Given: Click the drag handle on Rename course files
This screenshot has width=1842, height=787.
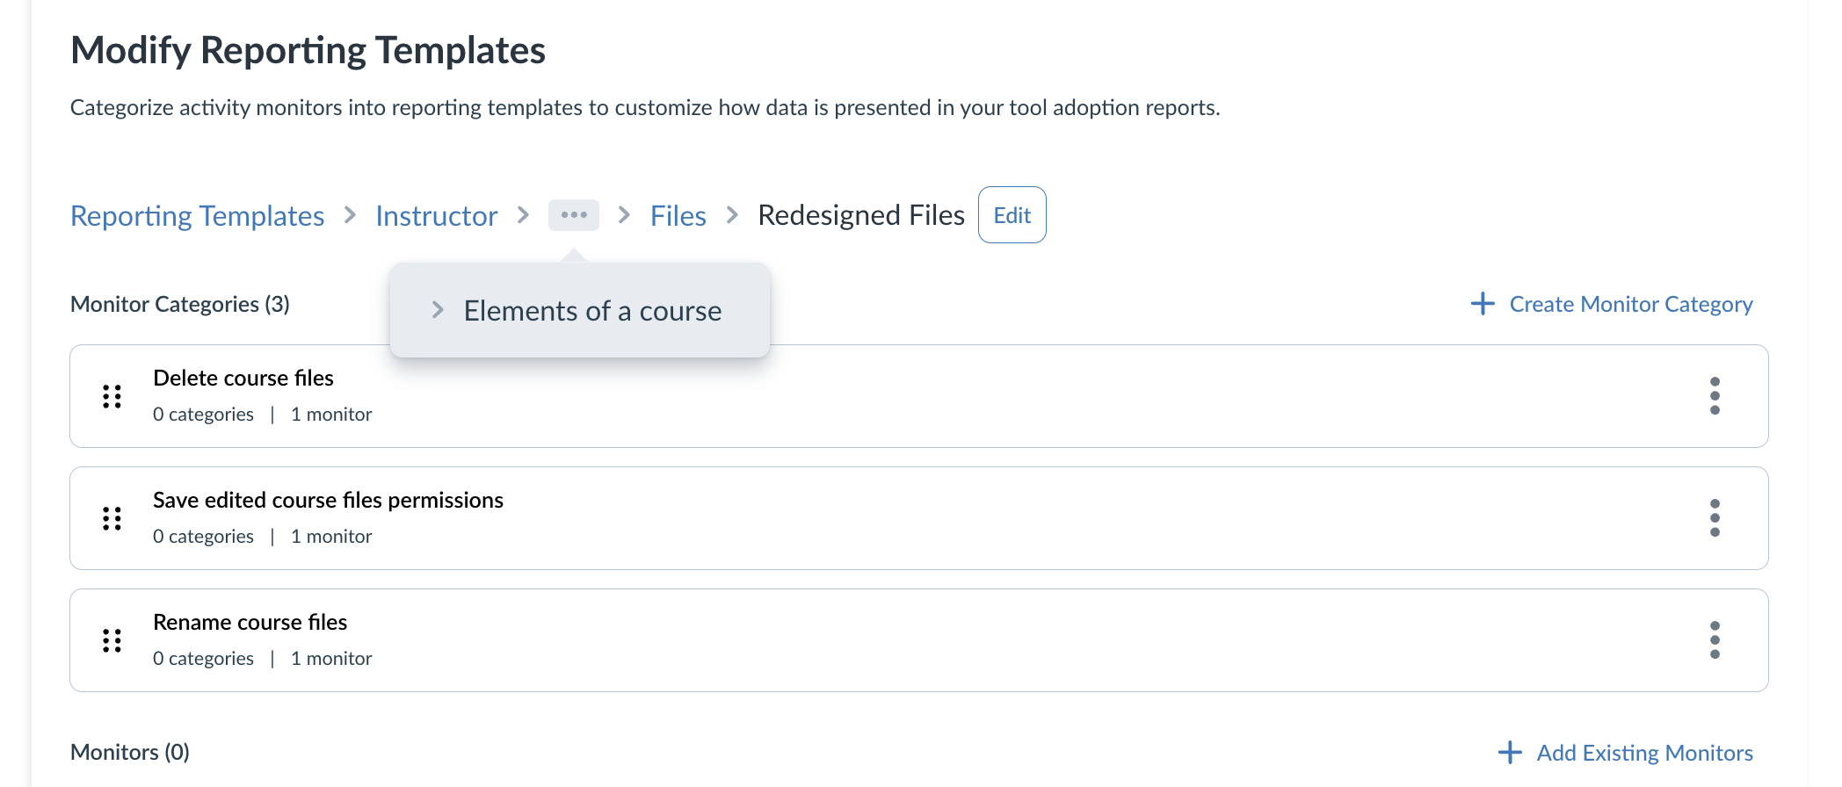Looking at the screenshot, I should click(x=111, y=640).
